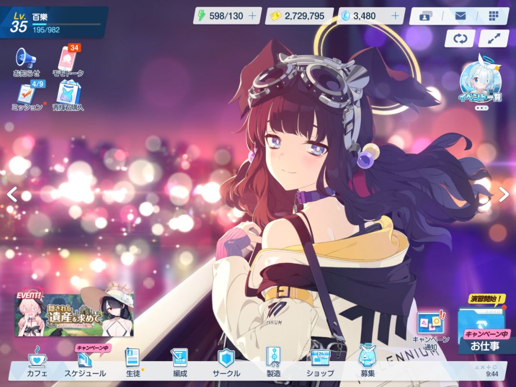Open 製造 crafting screen
Image resolution: width=516 pixels, height=387 pixels.
tap(273, 362)
